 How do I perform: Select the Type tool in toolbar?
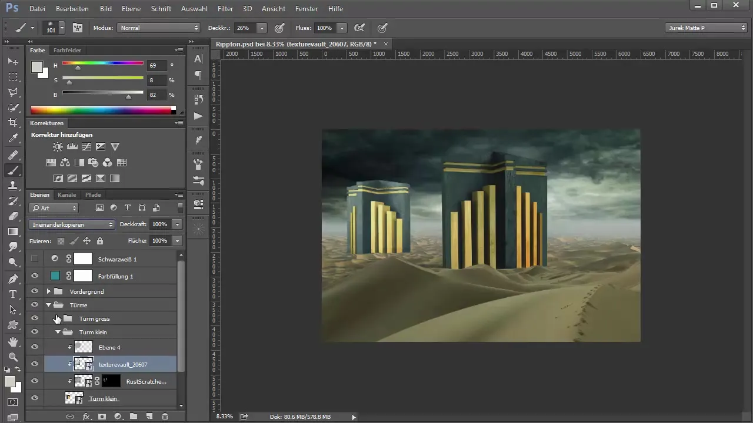13,294
